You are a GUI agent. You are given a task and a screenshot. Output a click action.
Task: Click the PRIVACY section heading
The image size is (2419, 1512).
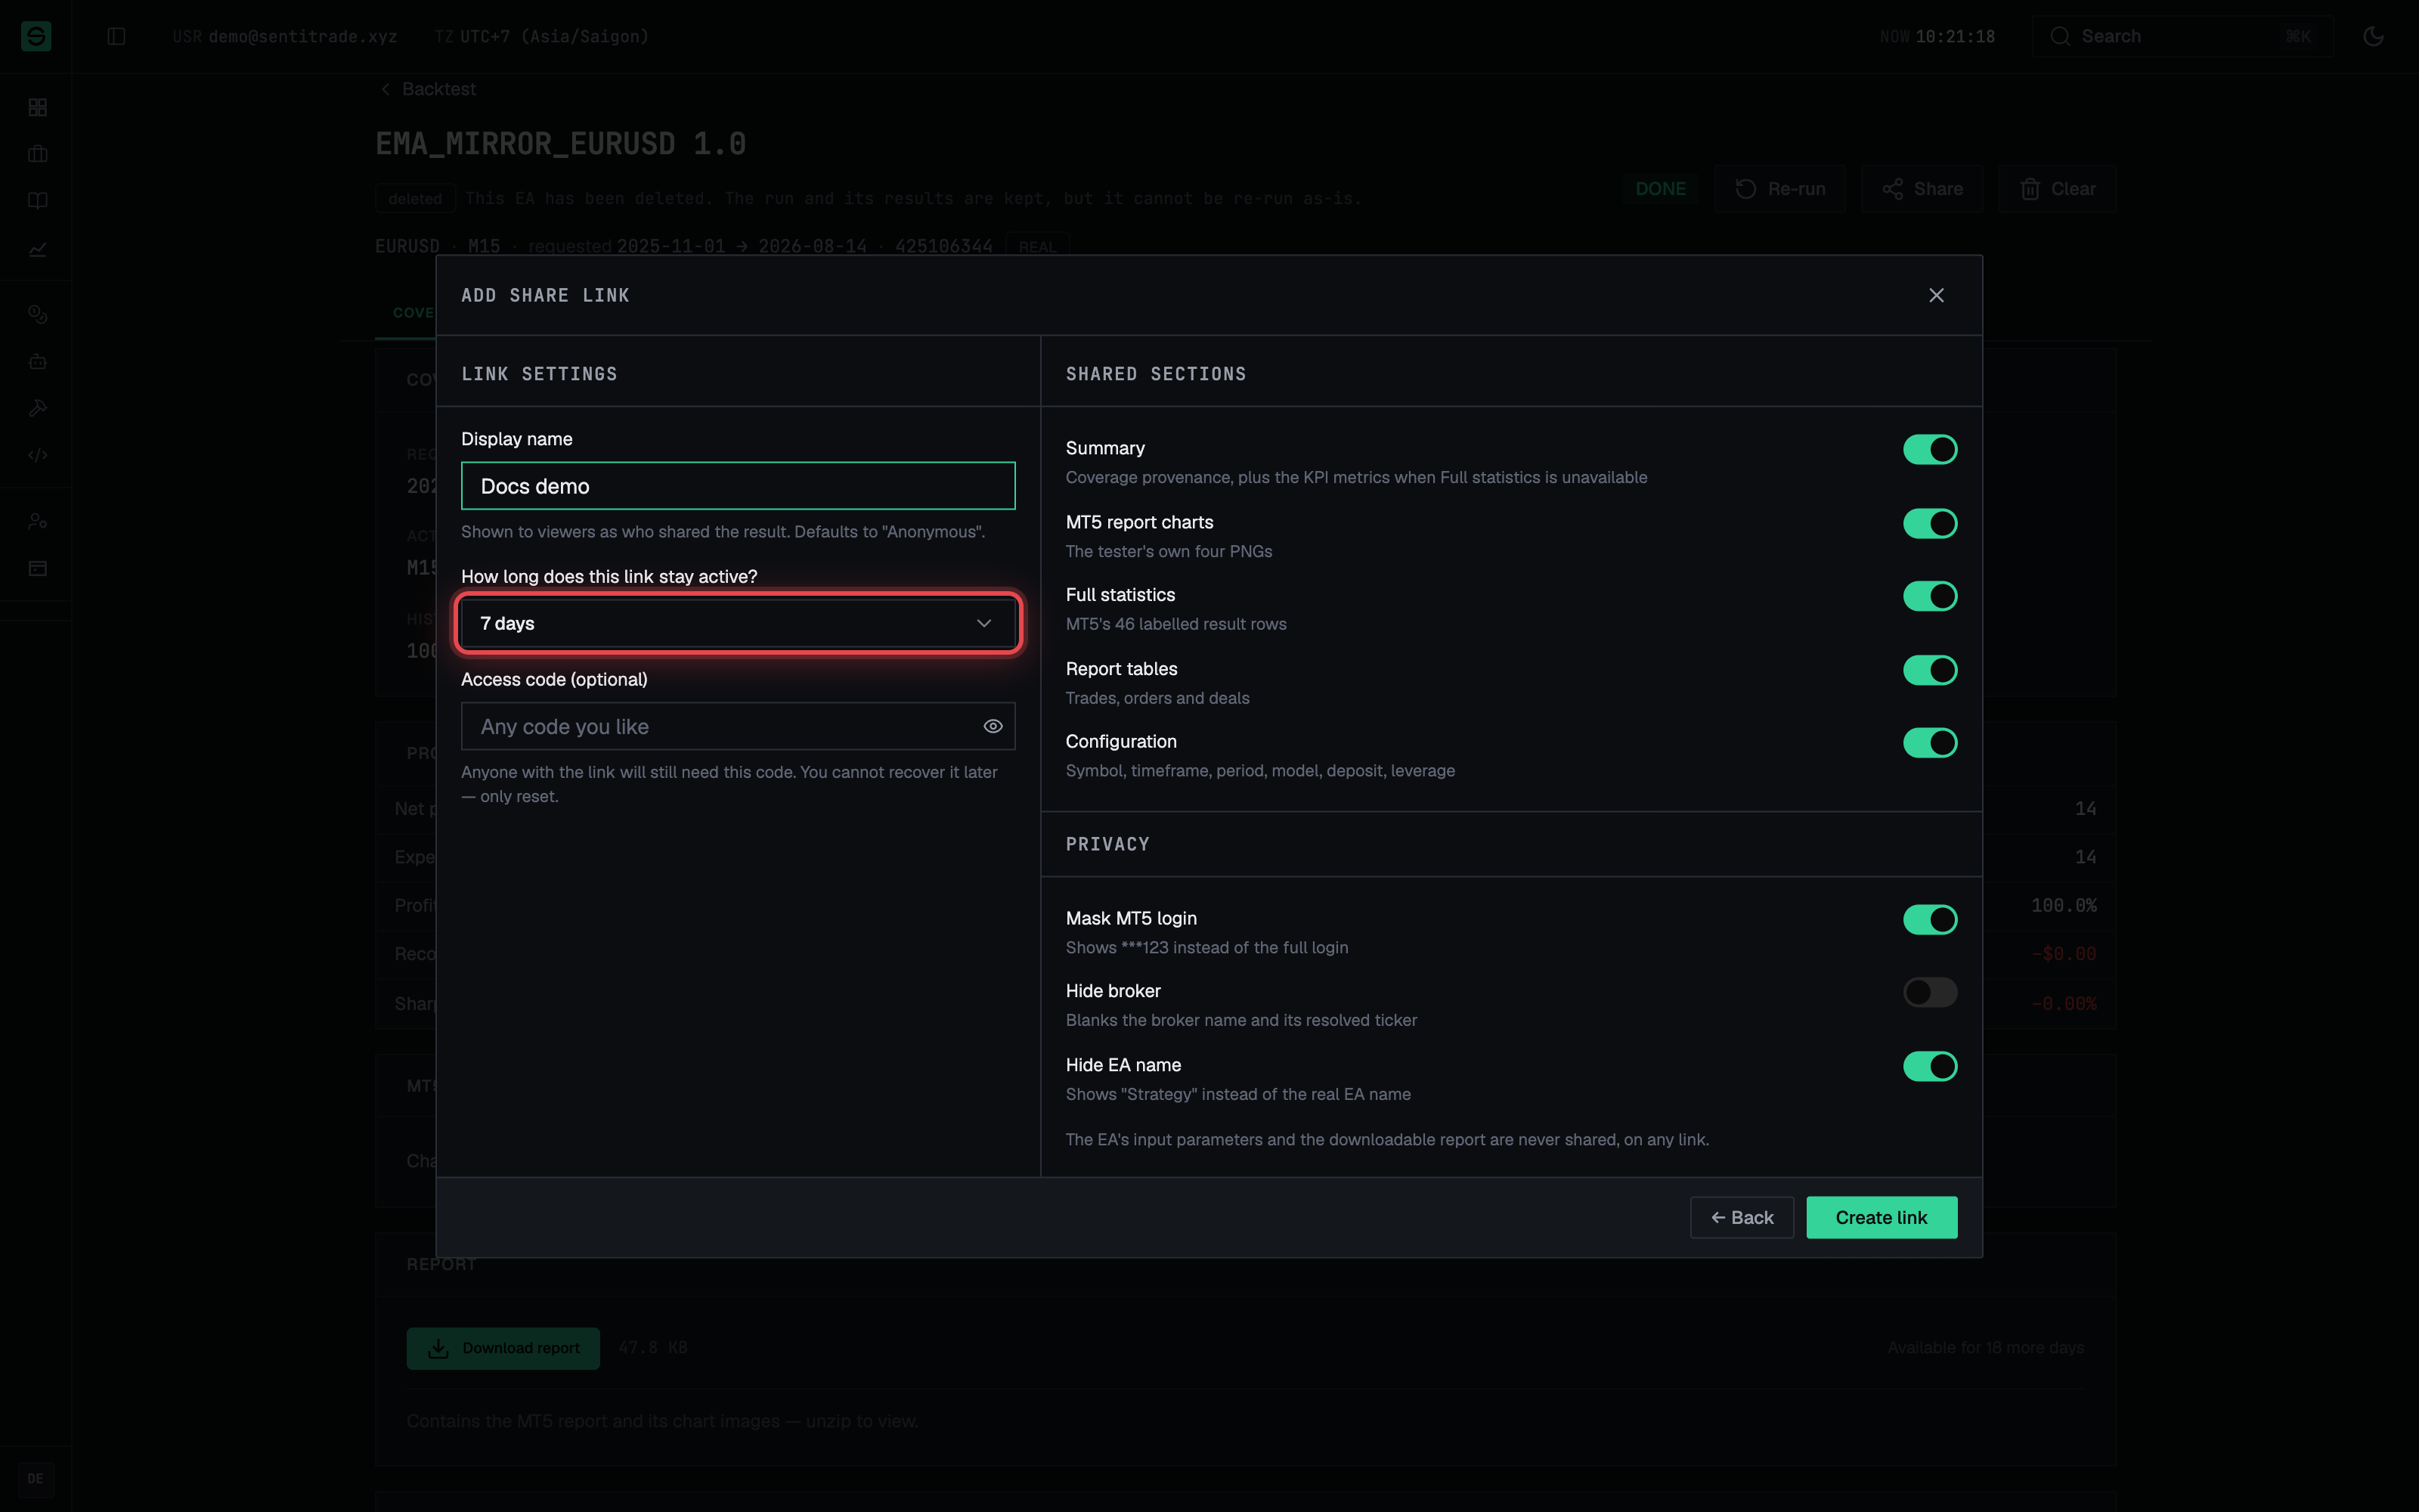[x=1107, y=844]
